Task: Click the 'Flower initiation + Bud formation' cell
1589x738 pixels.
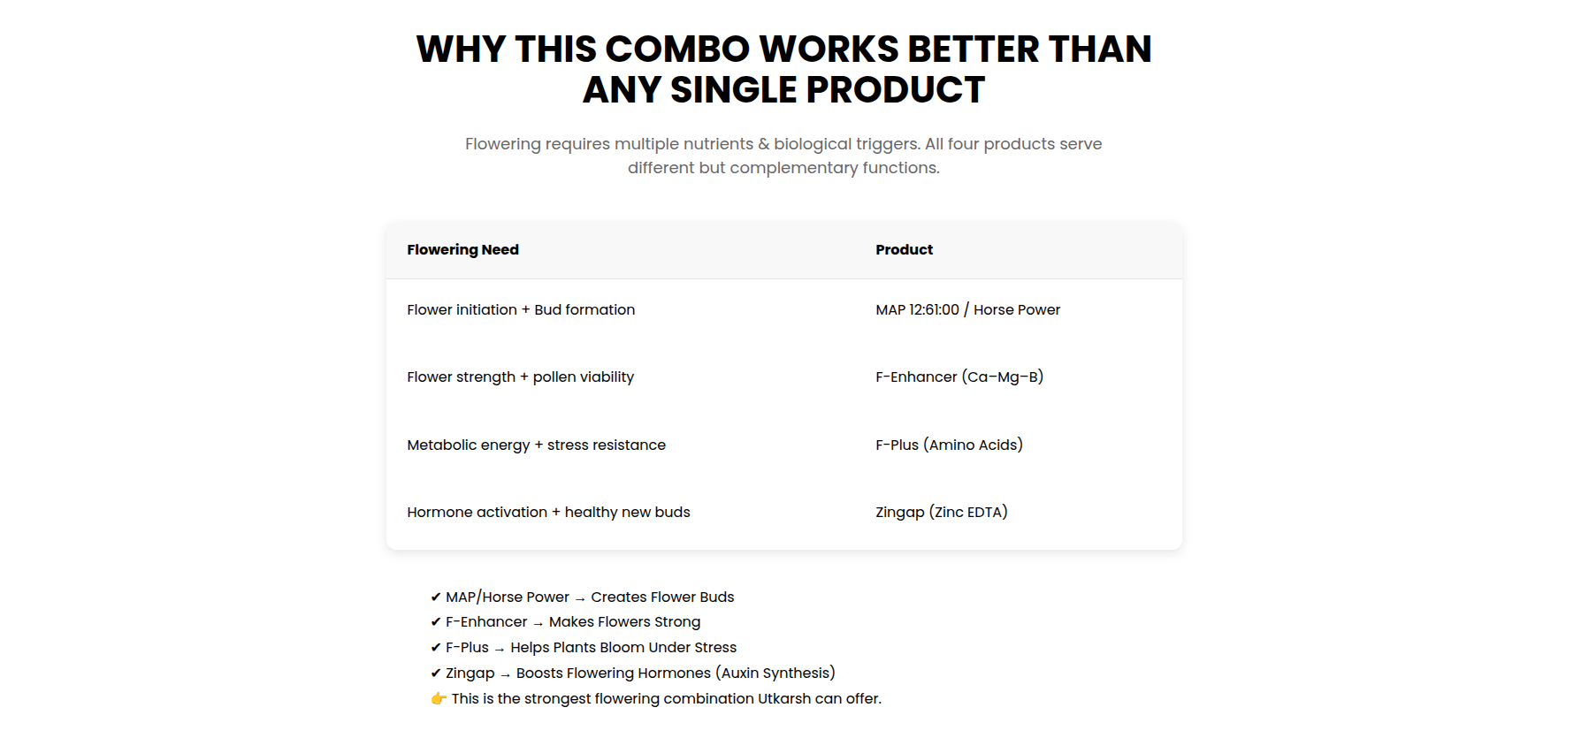Action: click(x=521, y=310)
